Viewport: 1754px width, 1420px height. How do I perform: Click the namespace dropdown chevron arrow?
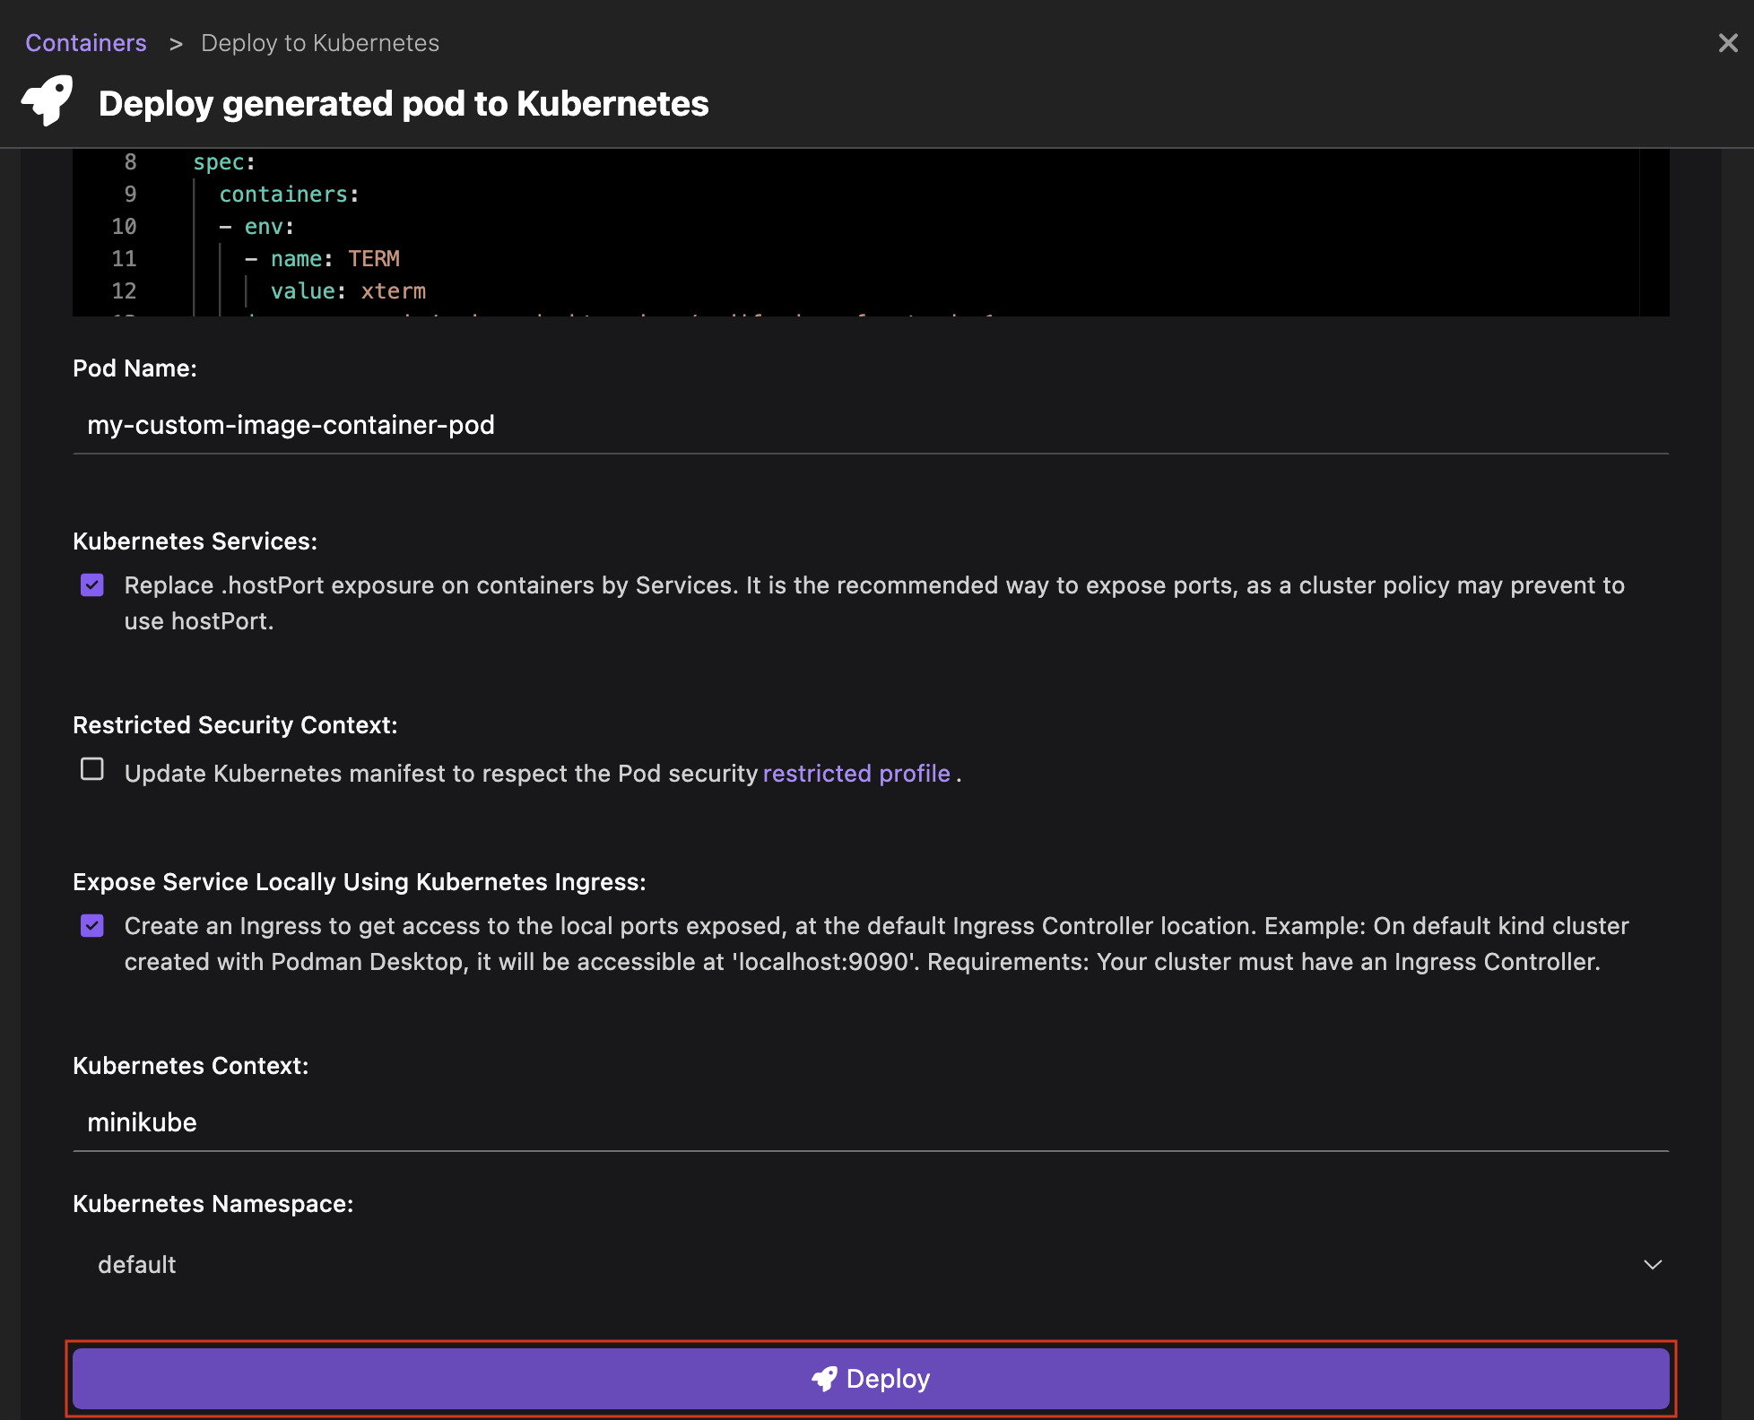point(1652,1264)
